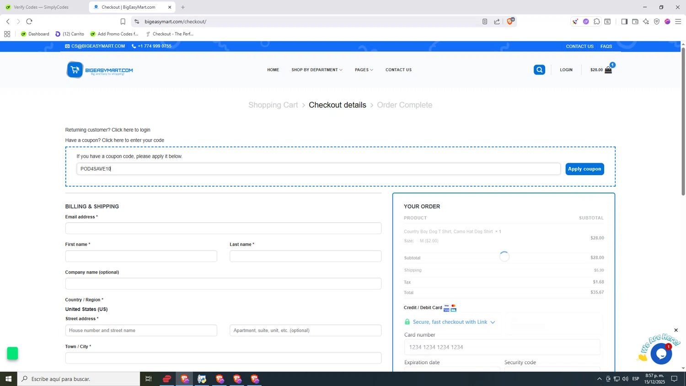The image size is (686, 386).
Task: Go to the HOME menu item
Action: pos(273,70)
